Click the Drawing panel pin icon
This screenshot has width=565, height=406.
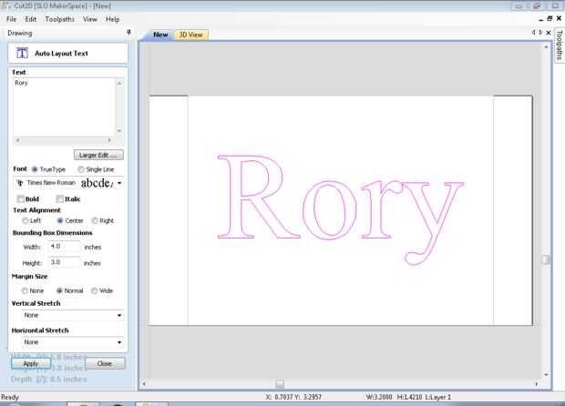(x=128, y=33)
